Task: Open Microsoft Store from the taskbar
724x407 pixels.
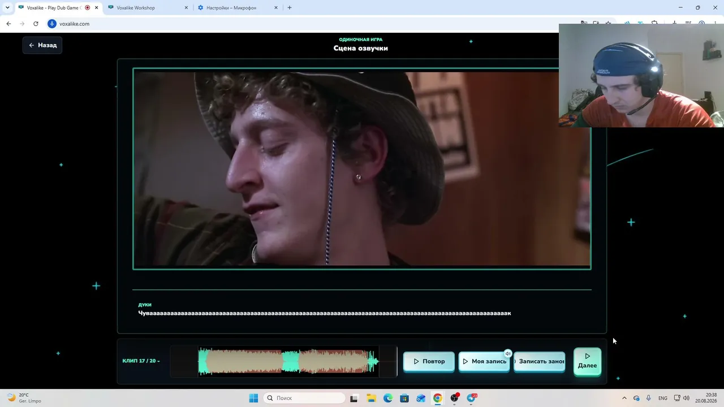Action: point(404,398)
